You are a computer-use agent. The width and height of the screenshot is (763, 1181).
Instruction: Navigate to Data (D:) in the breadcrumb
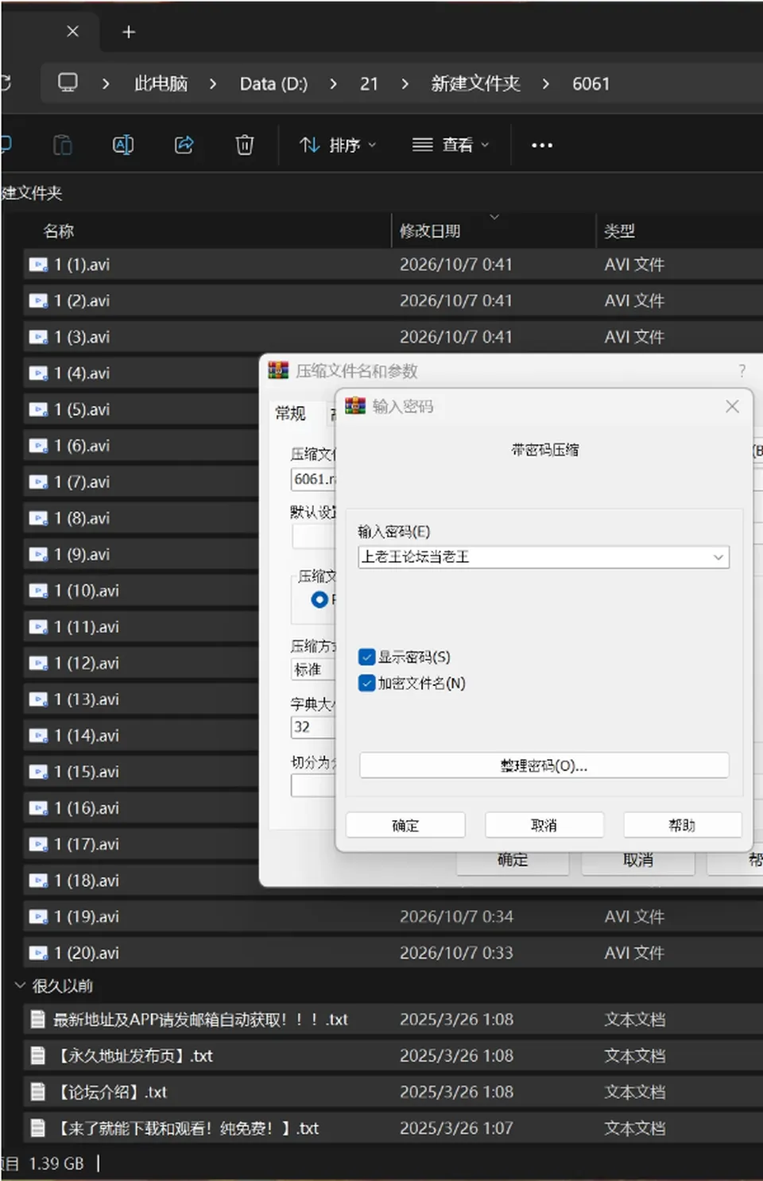pyautogui.click(x=273, y=83)
